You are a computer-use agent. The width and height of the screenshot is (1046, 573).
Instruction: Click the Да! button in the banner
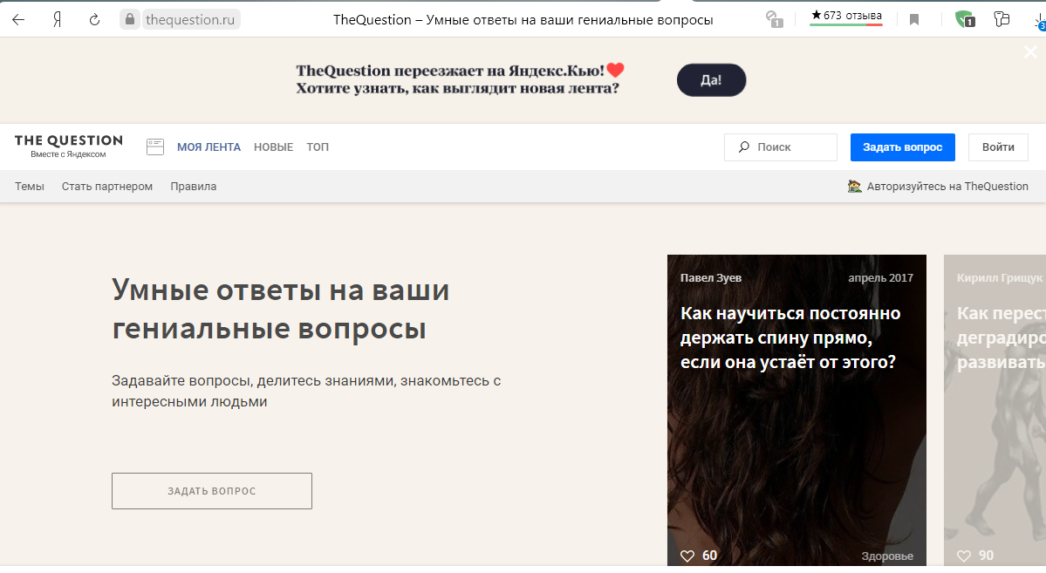711,80
